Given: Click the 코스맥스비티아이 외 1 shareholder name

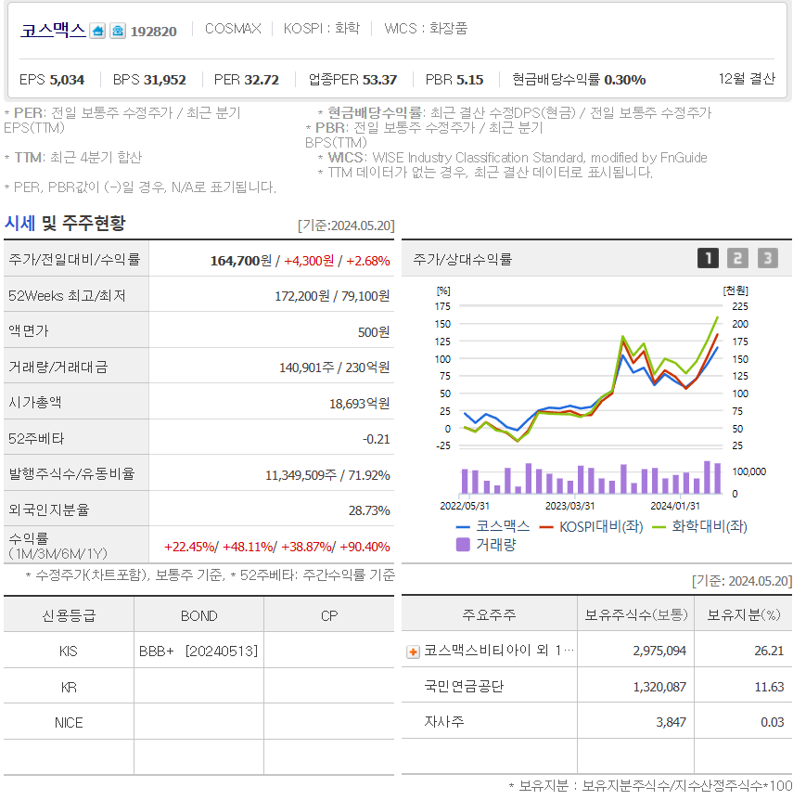Looking at the screenshot, I should [x=499, y=651].
